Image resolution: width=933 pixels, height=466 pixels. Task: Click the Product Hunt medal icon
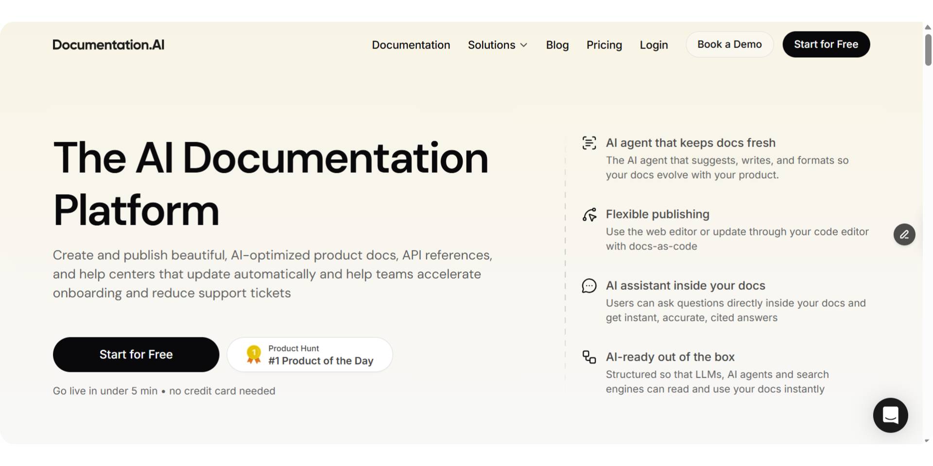click(x=253, y=354)
